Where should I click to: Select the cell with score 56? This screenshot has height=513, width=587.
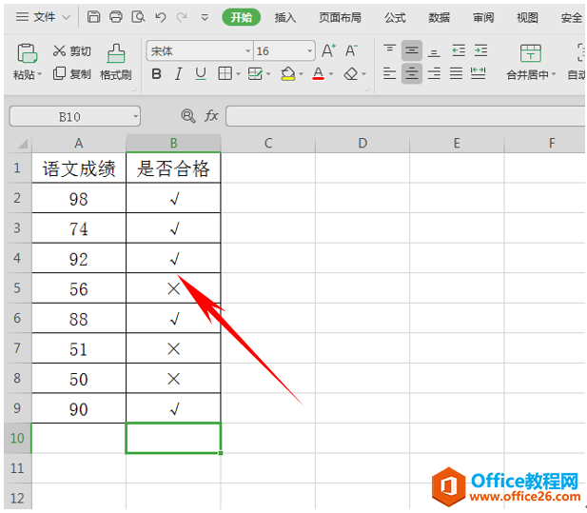[79, 288]
